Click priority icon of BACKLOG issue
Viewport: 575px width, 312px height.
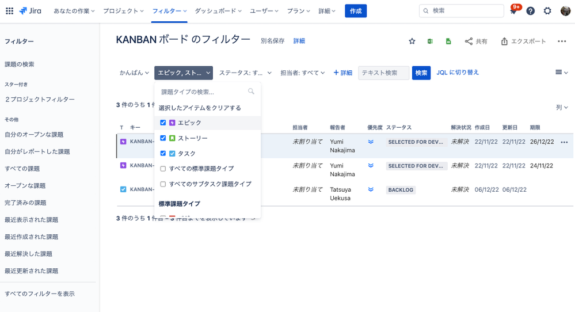[x=371, y=189]
